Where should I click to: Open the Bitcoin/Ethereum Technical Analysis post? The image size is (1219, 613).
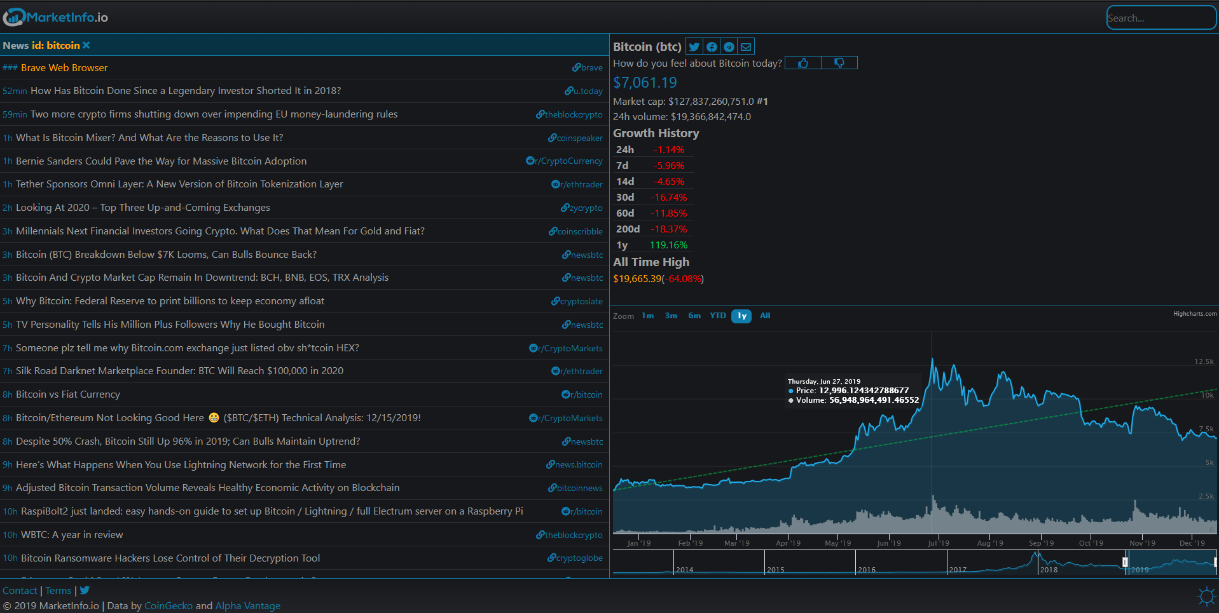pyautogui.click(x=218, y=418)
